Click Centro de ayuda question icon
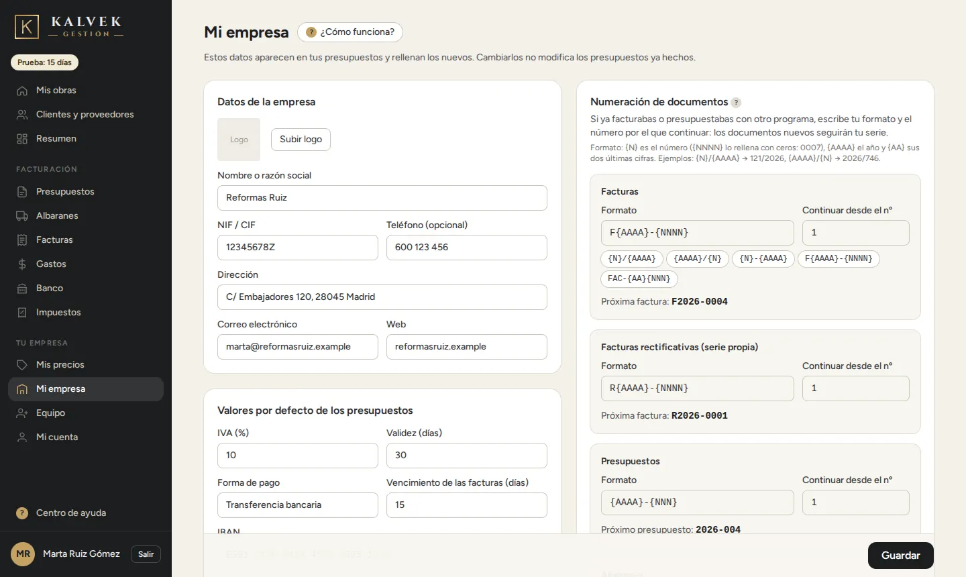This screenshot has height=577, width=966. tap(22, 513)
